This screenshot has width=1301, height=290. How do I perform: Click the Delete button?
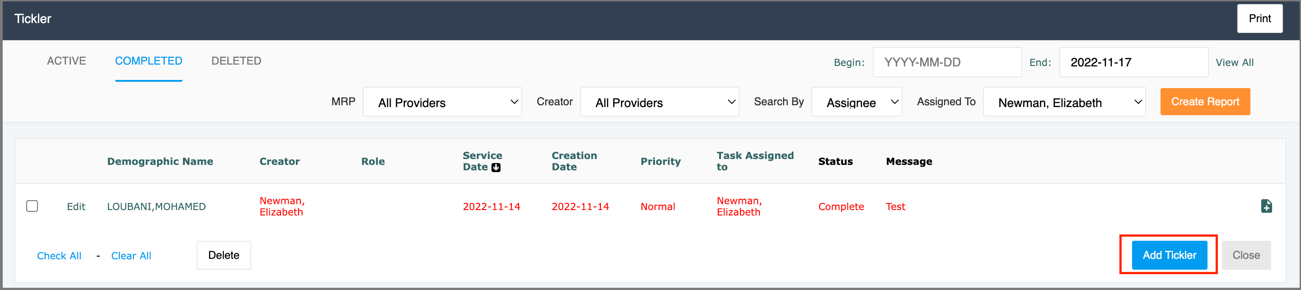pos(224,255)
